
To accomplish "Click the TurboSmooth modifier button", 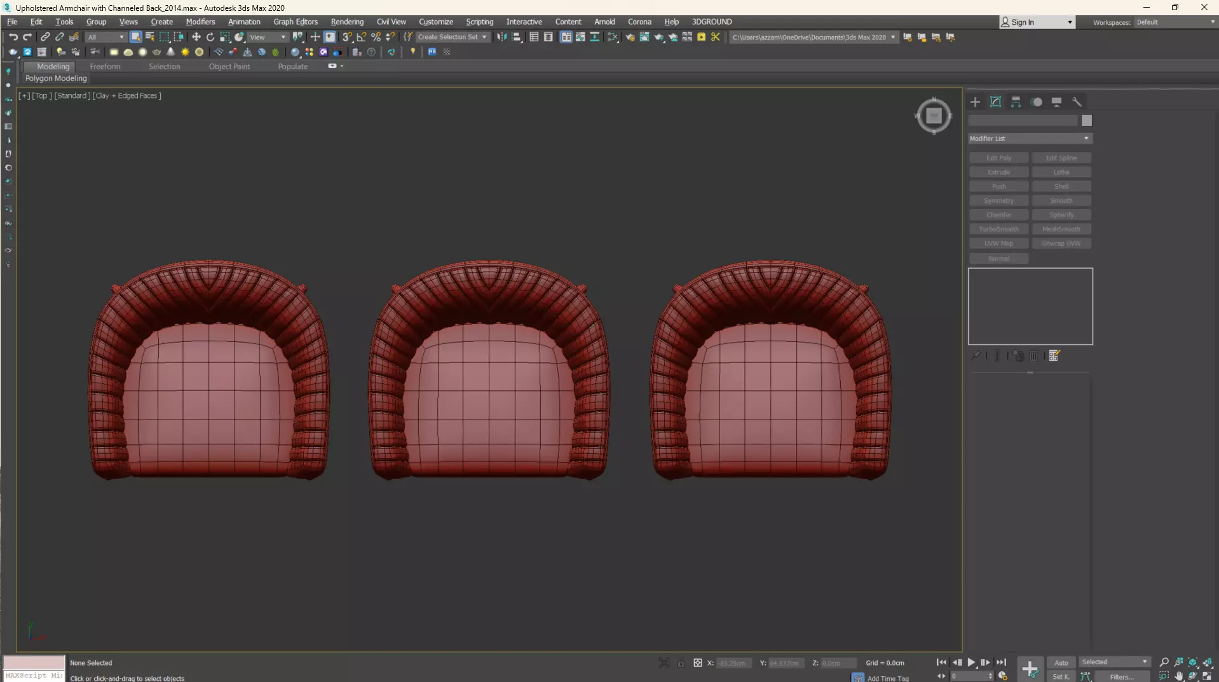I will pyautogui.click(x=998, y=229).
